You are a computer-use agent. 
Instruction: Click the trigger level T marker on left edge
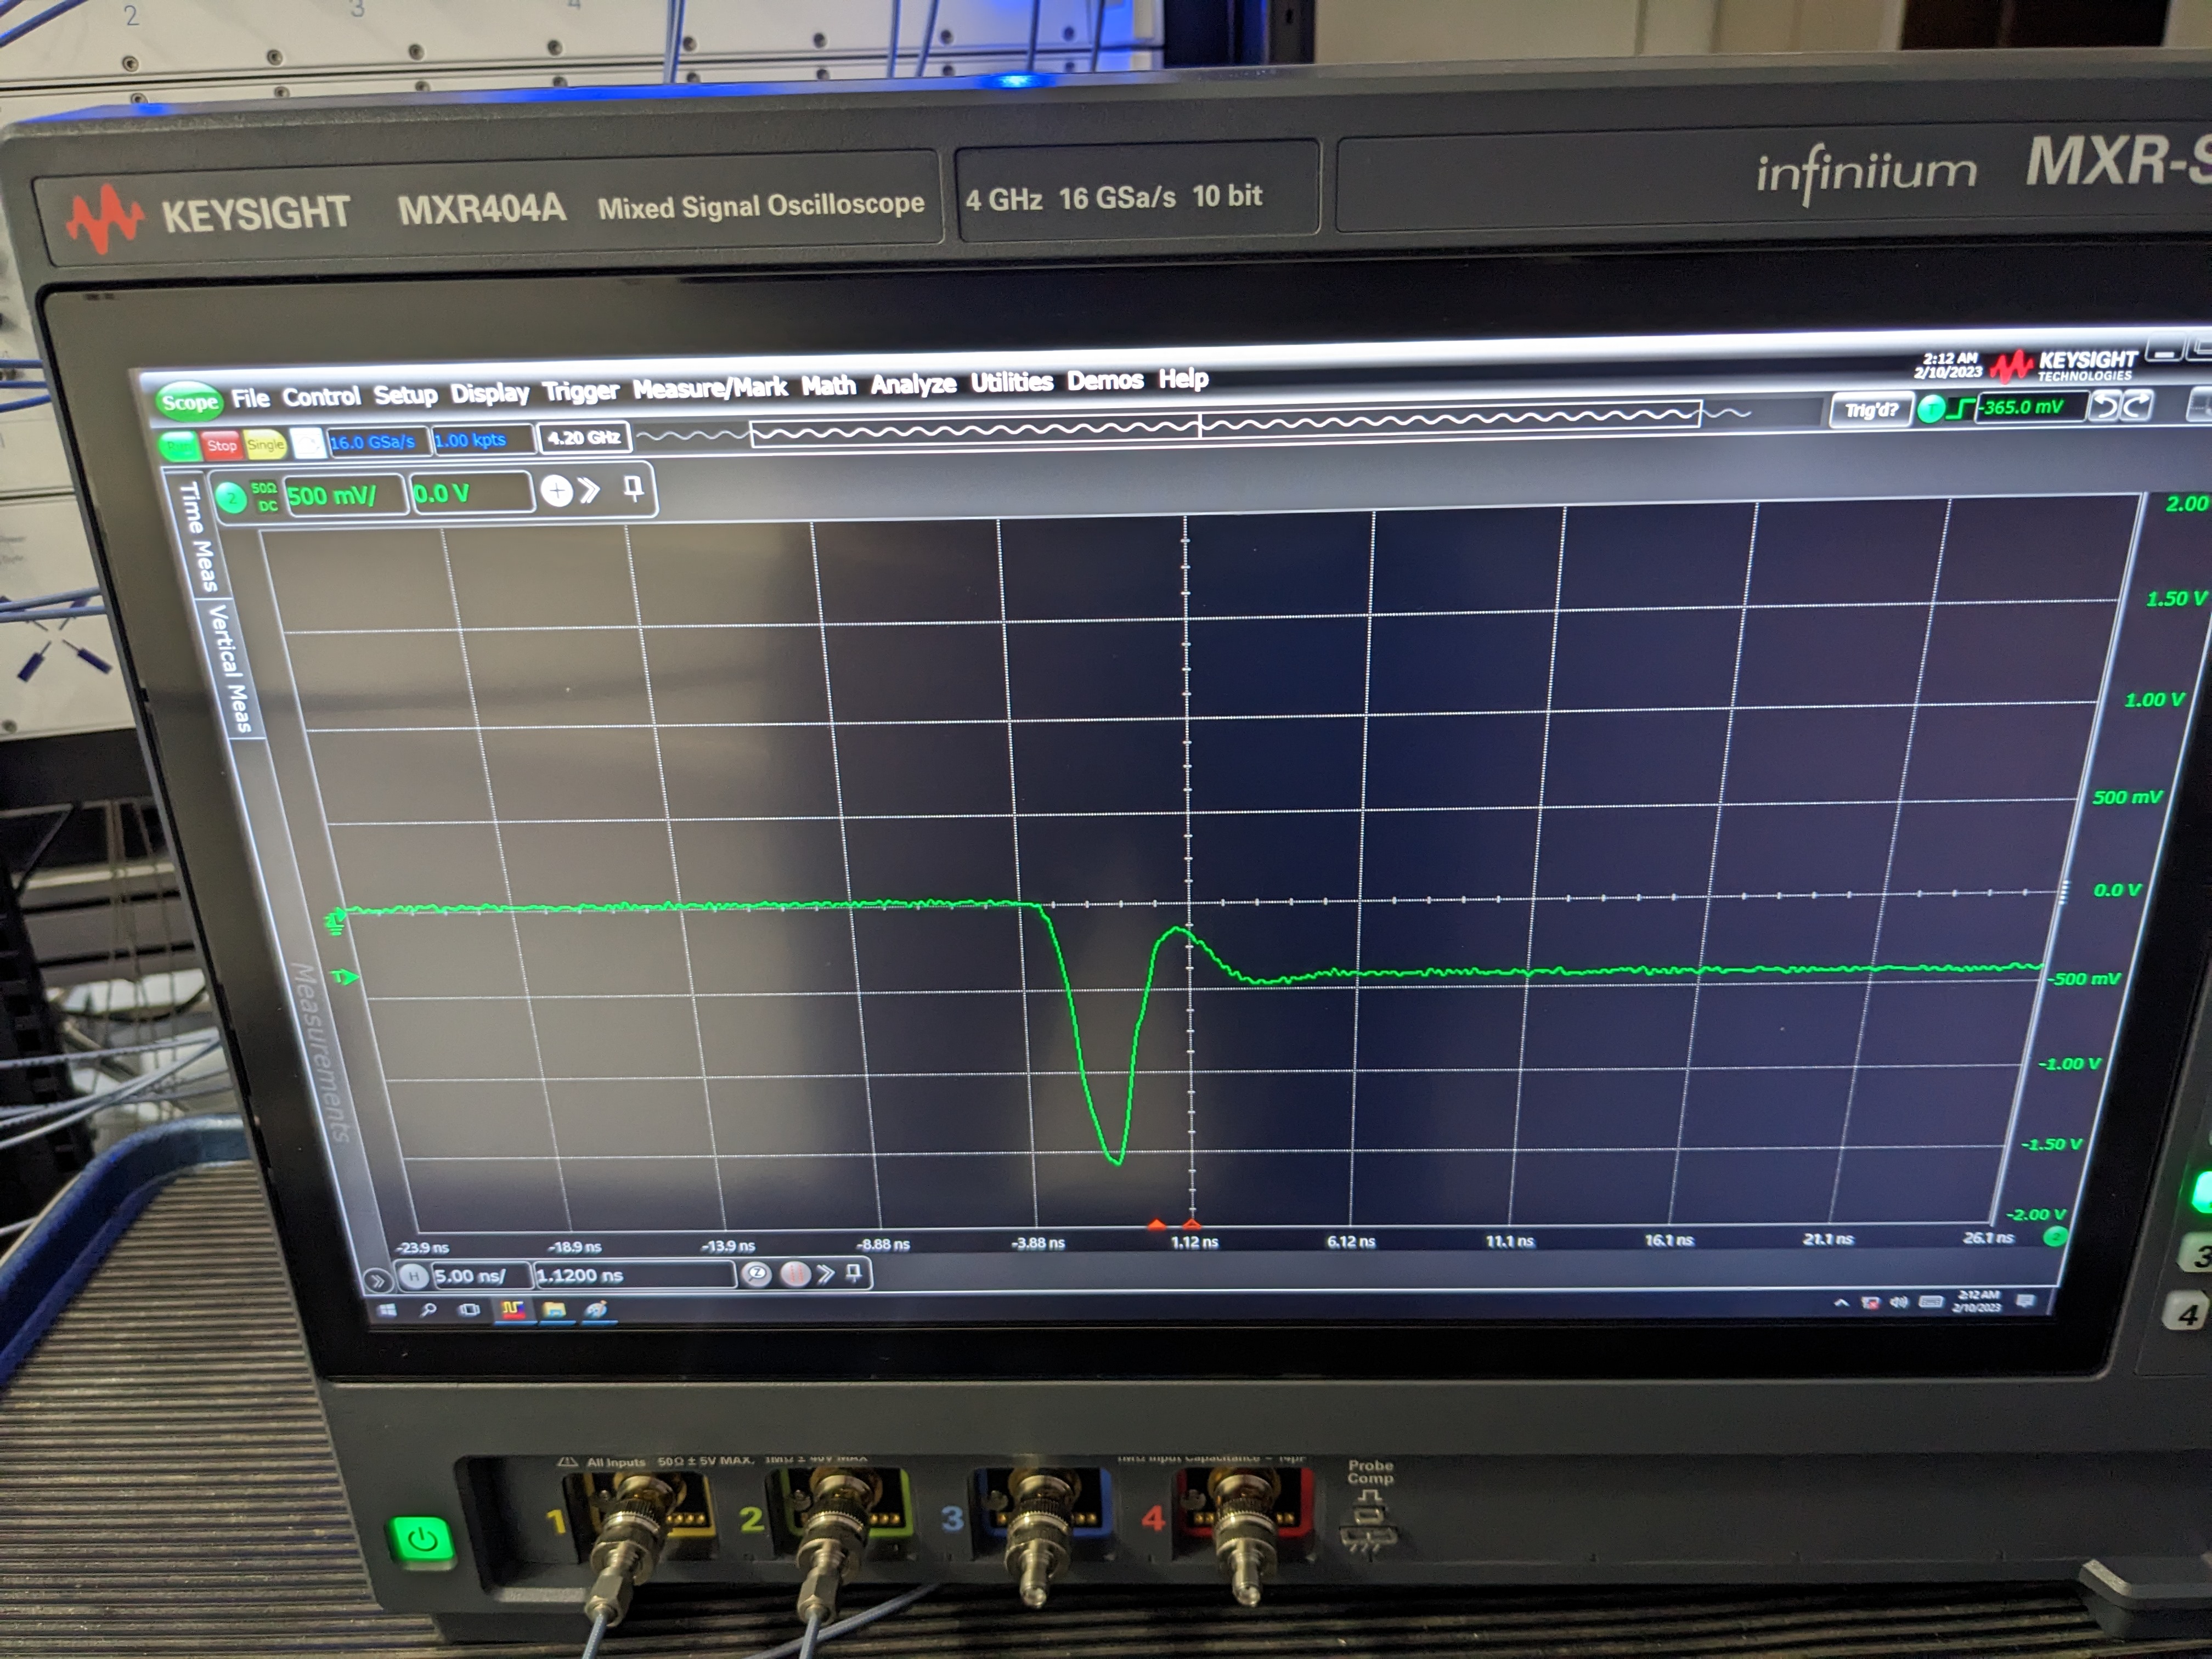[344, 977]
